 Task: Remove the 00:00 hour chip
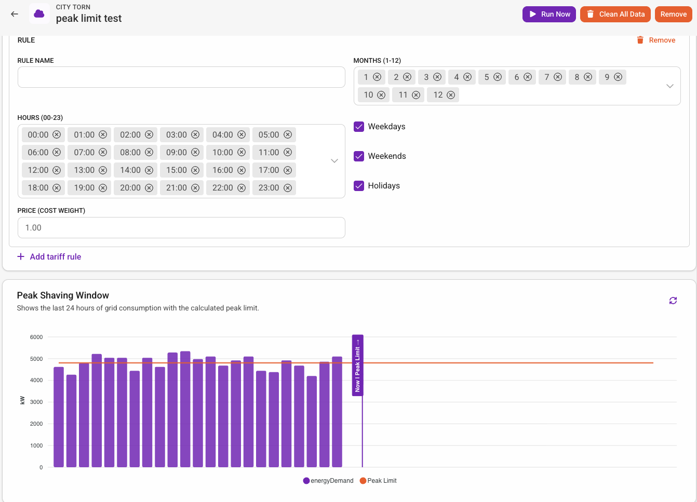[x=57, y=134]
